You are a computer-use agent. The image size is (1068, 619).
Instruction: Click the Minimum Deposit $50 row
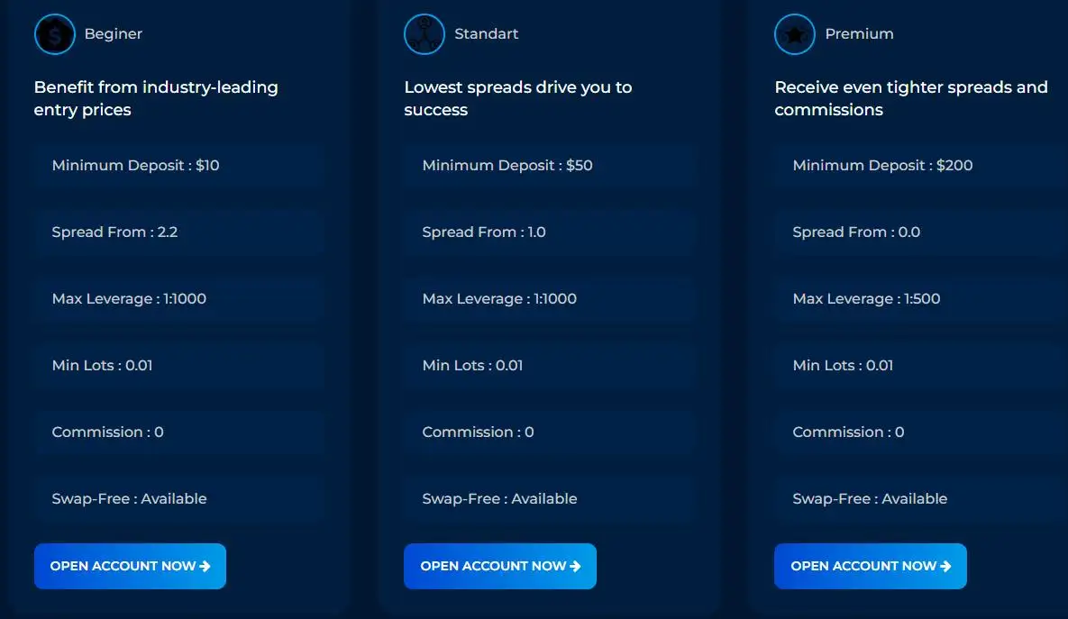[x=549, y=166]
